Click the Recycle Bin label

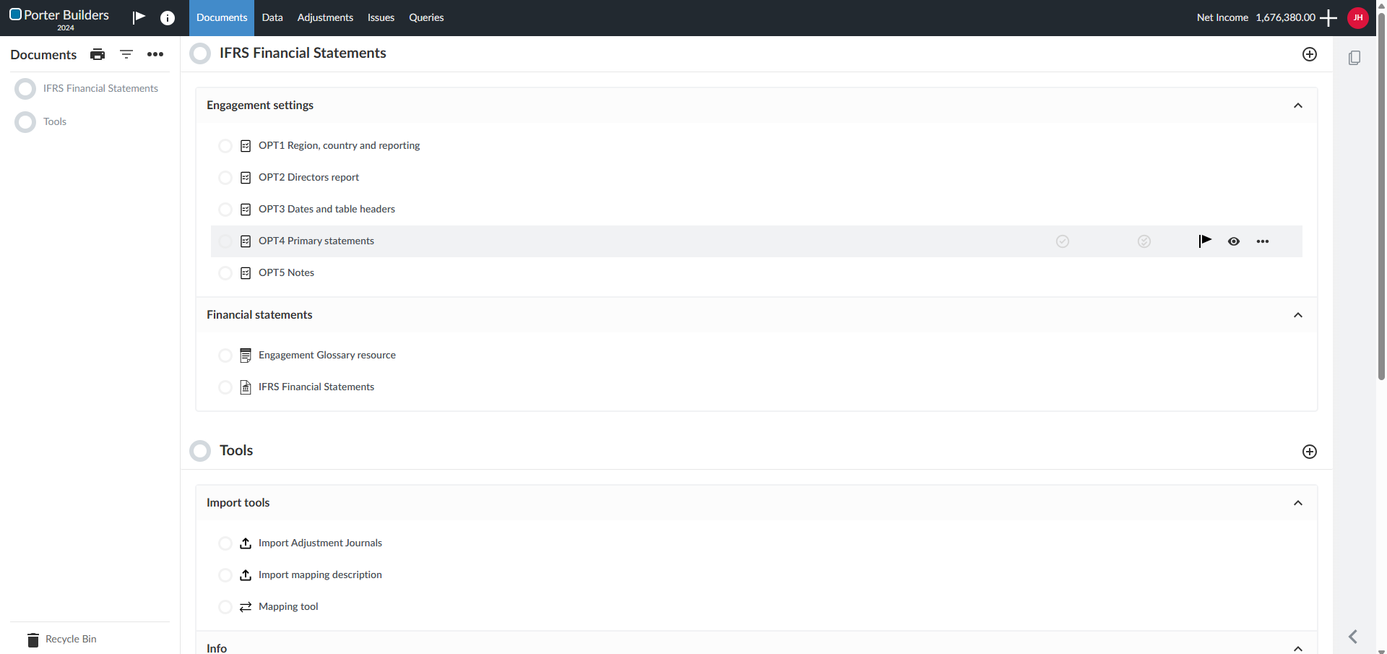(71, 640)
